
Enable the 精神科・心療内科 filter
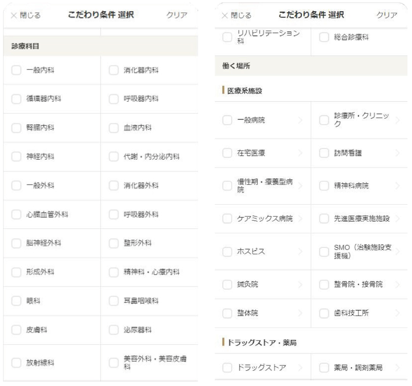point(114,273)
